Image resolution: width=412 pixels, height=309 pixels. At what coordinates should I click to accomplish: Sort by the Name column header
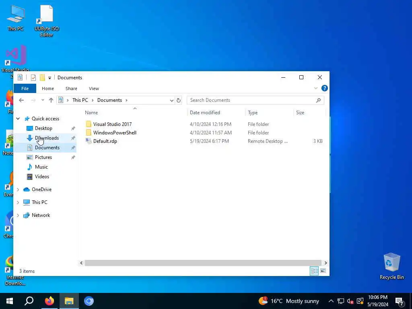[x=91, y=113]
